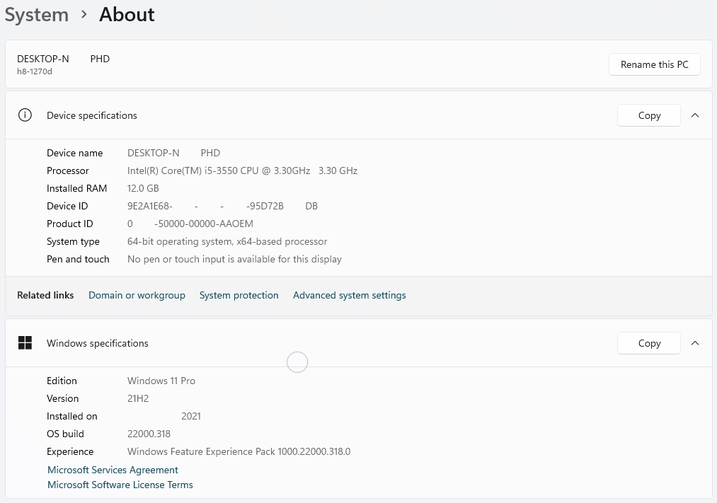Viewport: 717px width, 503px height.
Task: Collapse the Windows specifications section chevron
Action: (x=695, y=343)
